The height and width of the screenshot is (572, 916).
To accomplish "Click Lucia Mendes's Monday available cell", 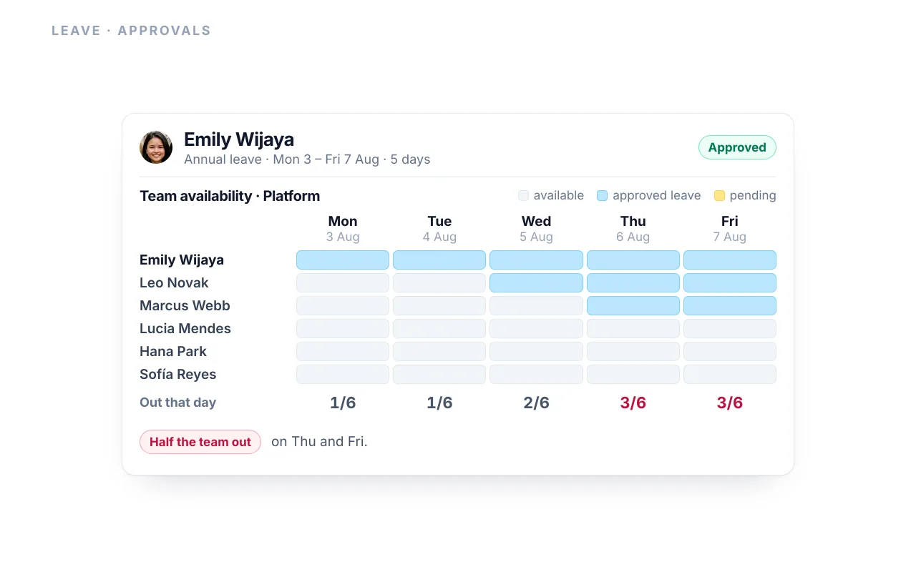I will pyautogui.click(x=343, y=328).
